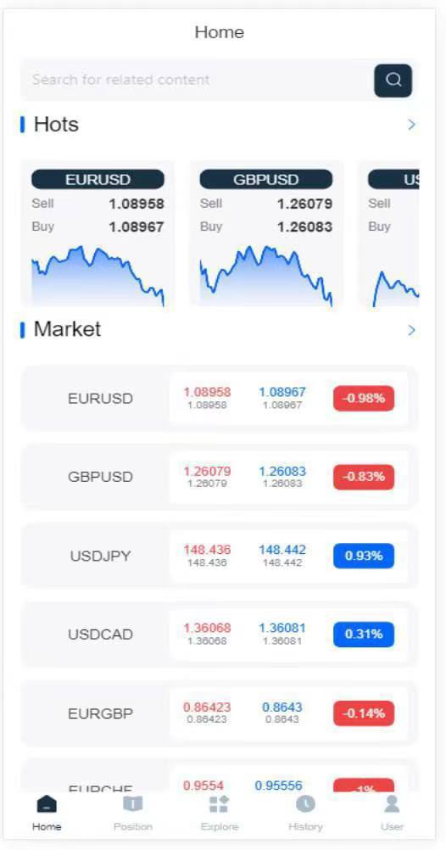Click the USDJPY buy price 148.442
The height and width of the screenshot is (850, 446).
(x=282, y=550)
